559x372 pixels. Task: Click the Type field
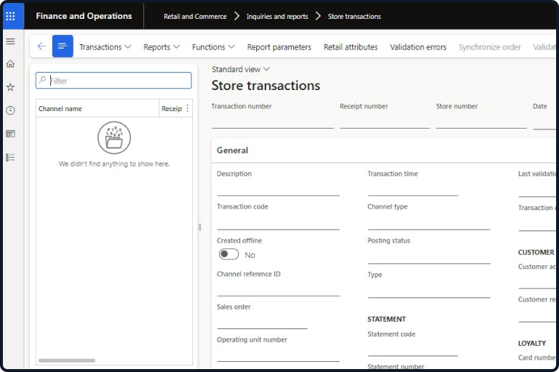tap(429, 290)
